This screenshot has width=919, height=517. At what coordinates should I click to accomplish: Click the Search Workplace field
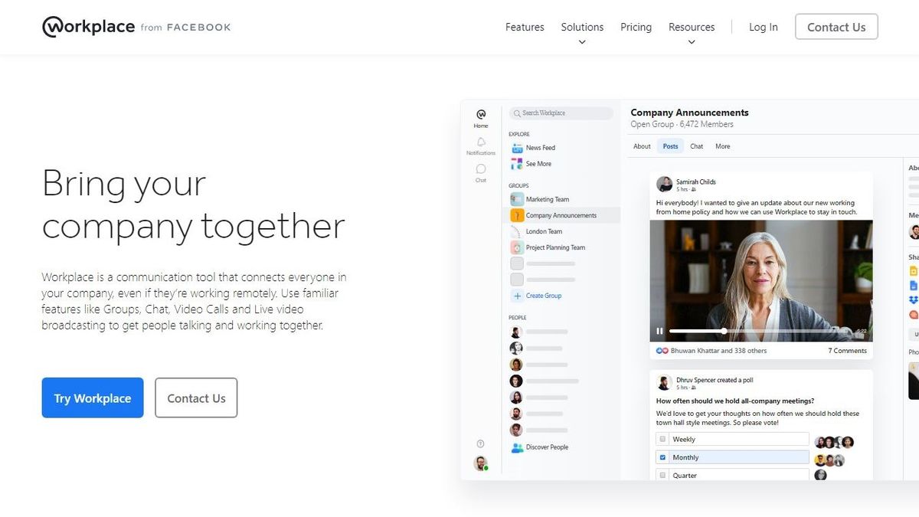[x=561, y=113]
